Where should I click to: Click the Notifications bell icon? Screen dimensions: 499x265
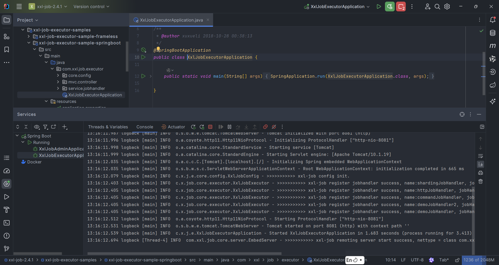(x=493, y=20)
